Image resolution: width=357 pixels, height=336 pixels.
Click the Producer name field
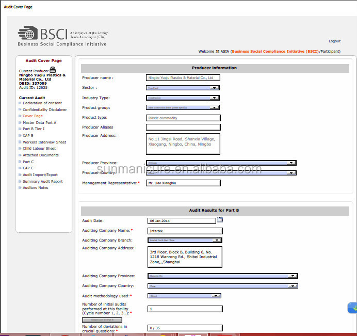pos(183,78)
